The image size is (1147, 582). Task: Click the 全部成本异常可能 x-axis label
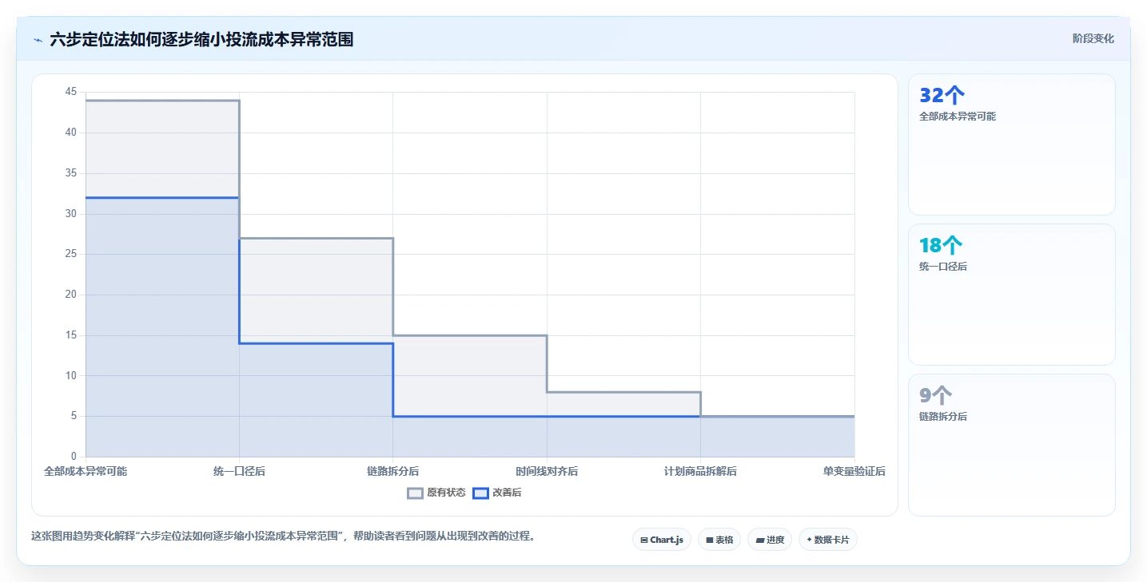point(86,472)
